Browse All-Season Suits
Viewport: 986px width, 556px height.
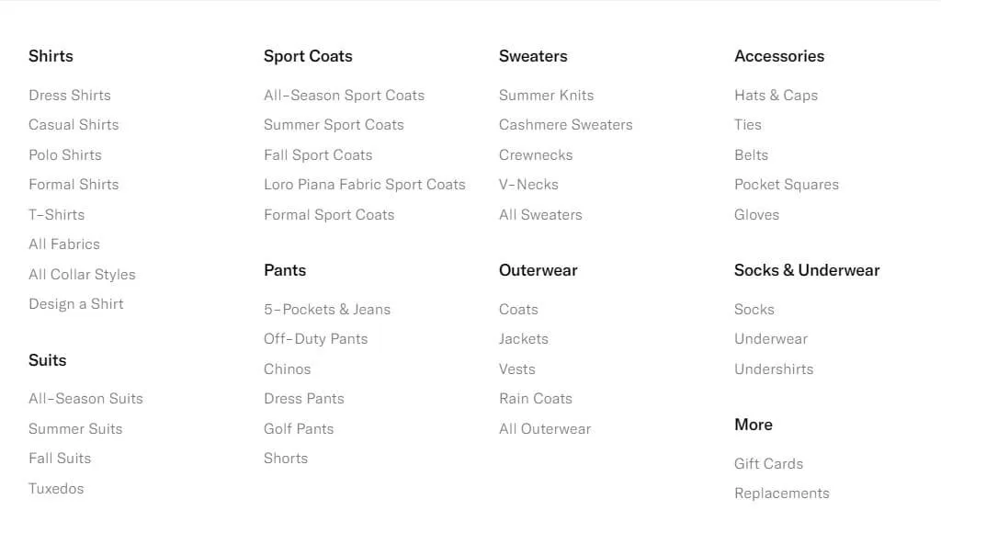85,398
